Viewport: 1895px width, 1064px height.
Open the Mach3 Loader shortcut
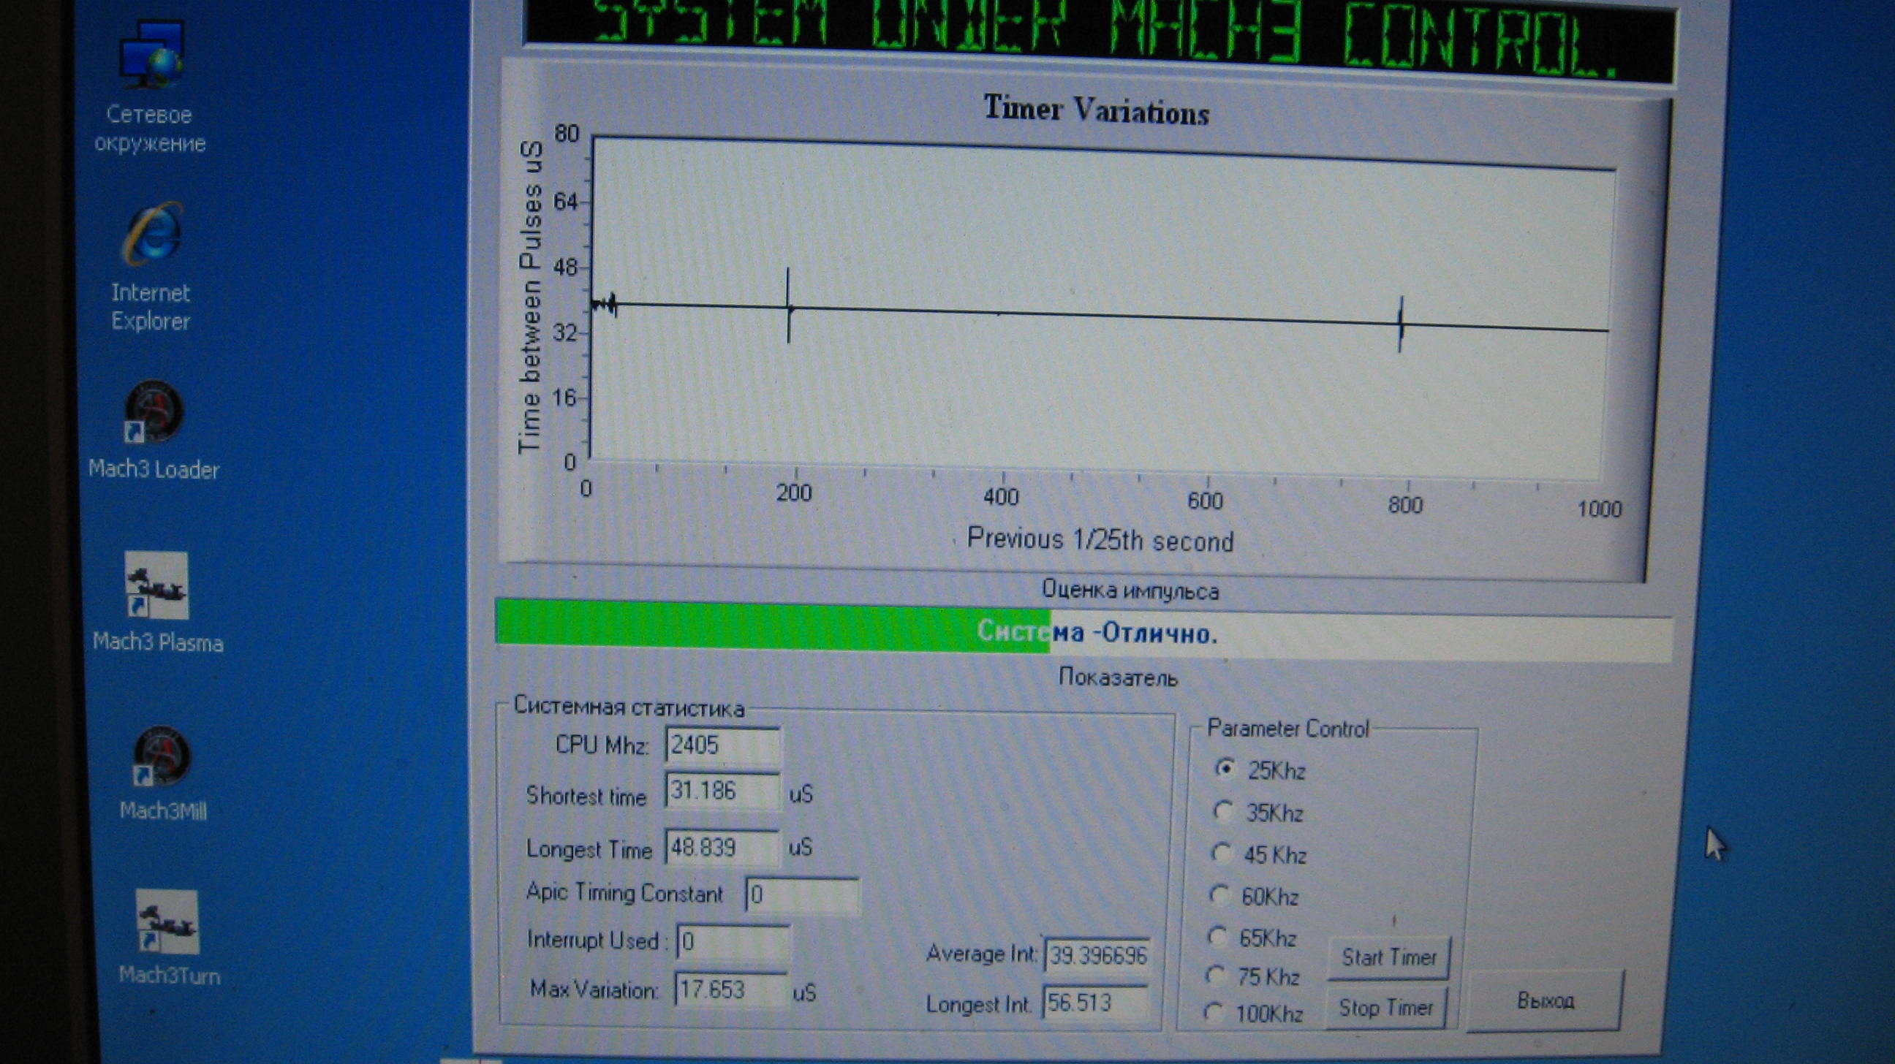tap(154, 411)
